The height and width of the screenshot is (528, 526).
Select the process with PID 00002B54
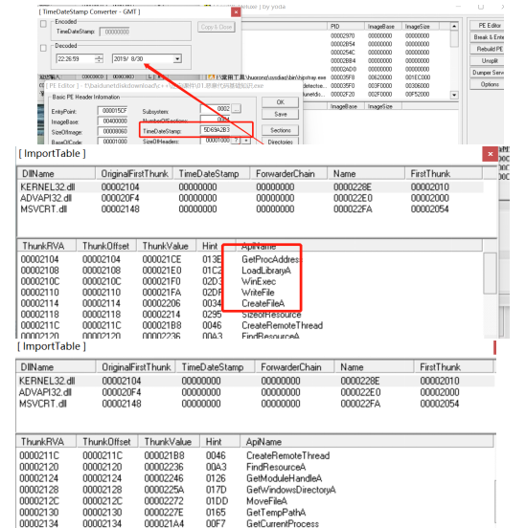coord(342,44)
